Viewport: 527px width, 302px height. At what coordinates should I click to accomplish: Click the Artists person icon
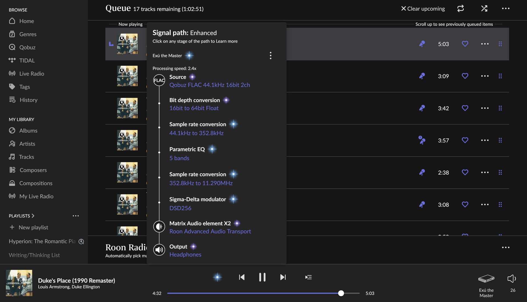pos(12,144)
